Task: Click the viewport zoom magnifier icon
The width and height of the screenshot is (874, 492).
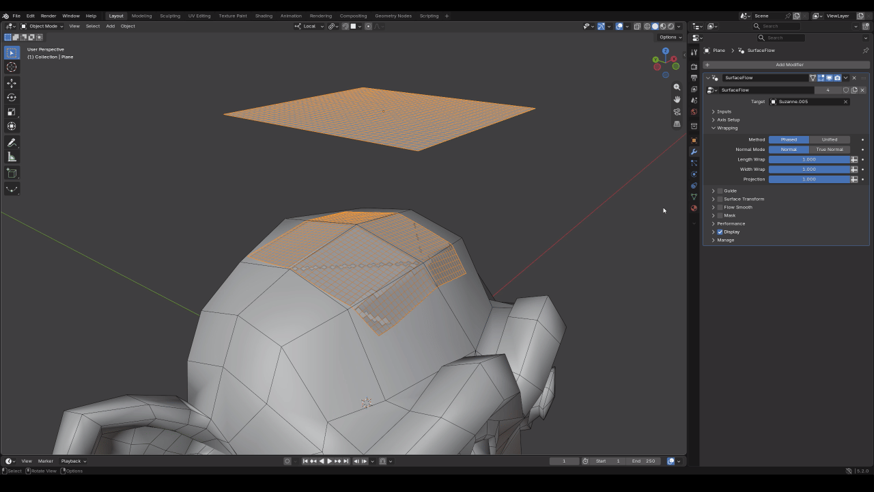Action: point(677,87)
